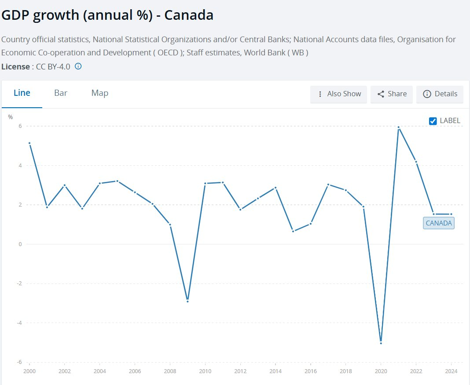Click the license info icon
This screenshot has height=385, width=470.
point(78,67)
